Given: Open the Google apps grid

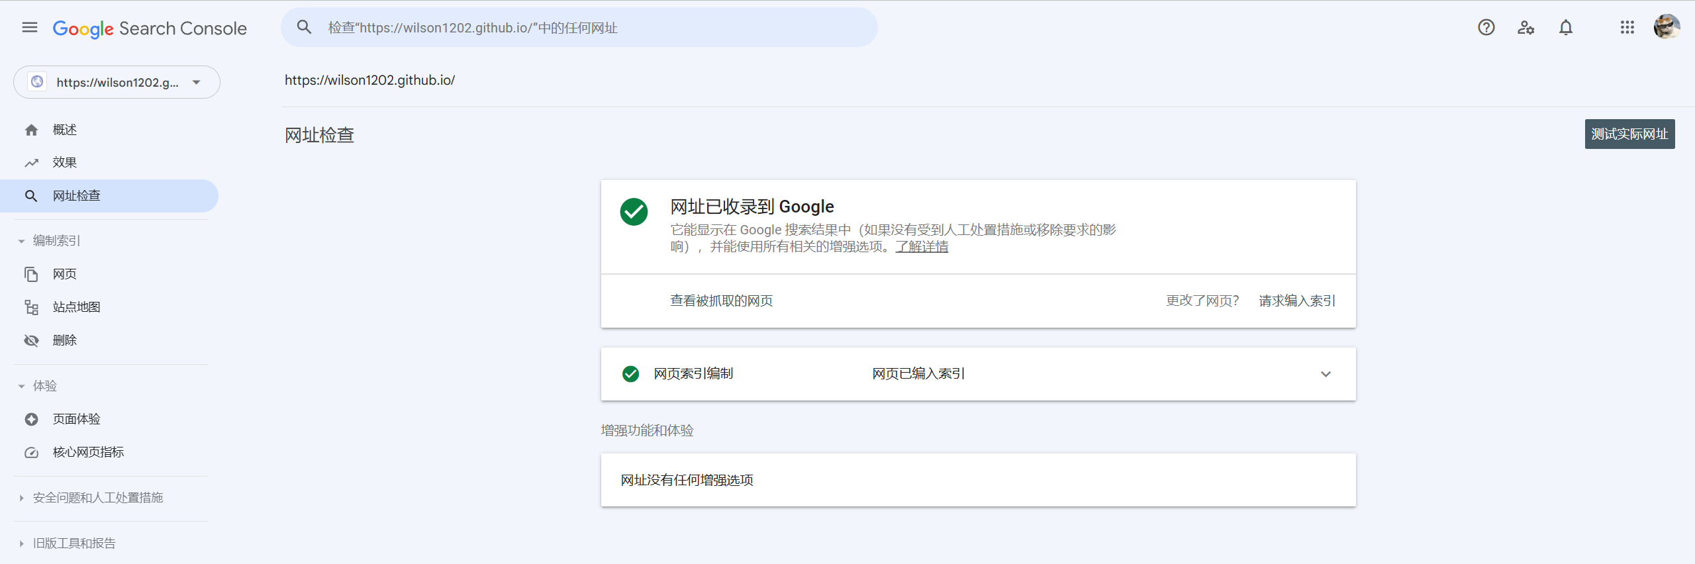Looking at the screenshot, I should click(1627, 27).
